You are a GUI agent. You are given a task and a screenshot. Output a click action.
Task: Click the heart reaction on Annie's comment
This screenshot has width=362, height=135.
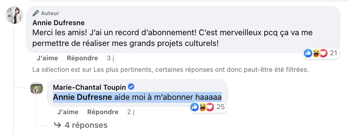324,53
